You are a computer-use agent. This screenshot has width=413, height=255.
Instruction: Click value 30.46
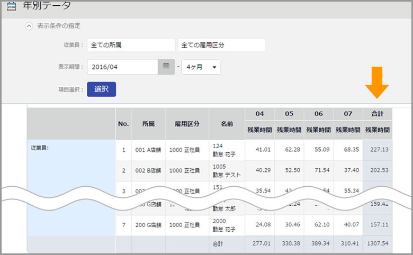tap(292, 225)
